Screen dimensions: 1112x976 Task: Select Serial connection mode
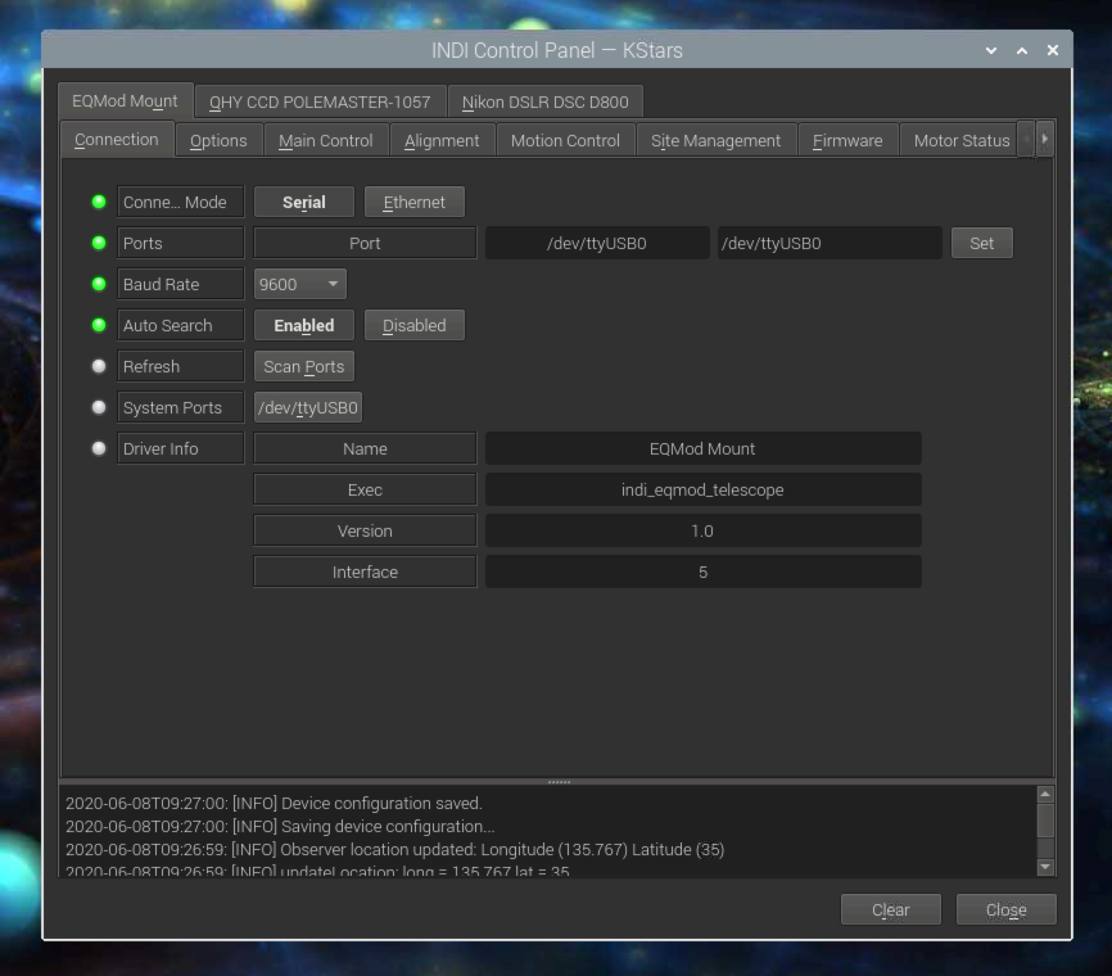pos(304,202)
